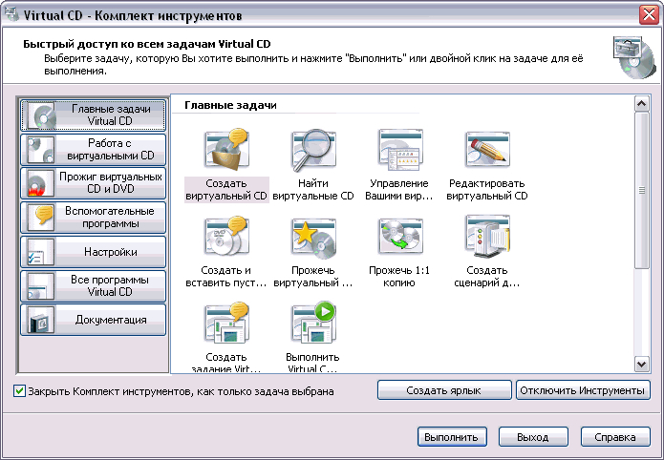Click the toolbox CD icon in header
Image resolution: width=664 pixels, height=460 pixels.
coord(633,57)
